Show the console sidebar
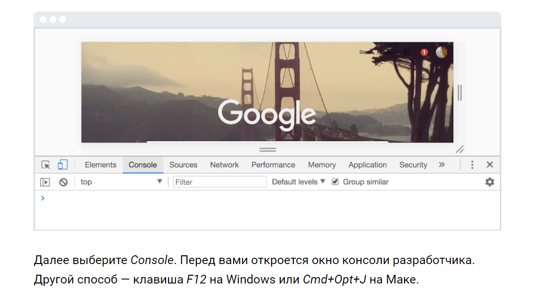The width and height of the screenshot is (545, 299). coord(45,182)
